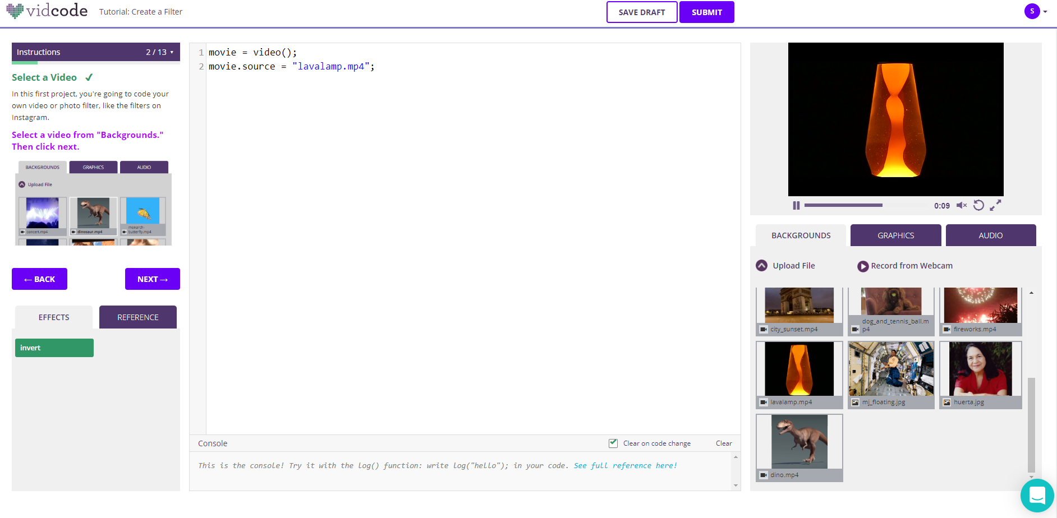The width and height of the screenshot is (1057, 518).
Task: Click the Upload File arrow icon
Action: click(x=761, y=266)
